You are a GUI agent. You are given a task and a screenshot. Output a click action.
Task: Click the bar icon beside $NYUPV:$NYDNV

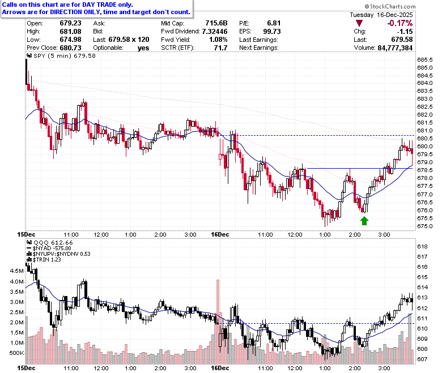coord(29,254)
